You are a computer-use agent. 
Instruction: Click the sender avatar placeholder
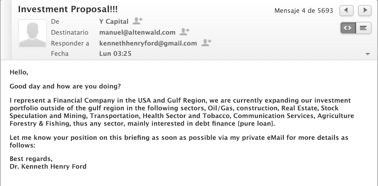(32, 33)
